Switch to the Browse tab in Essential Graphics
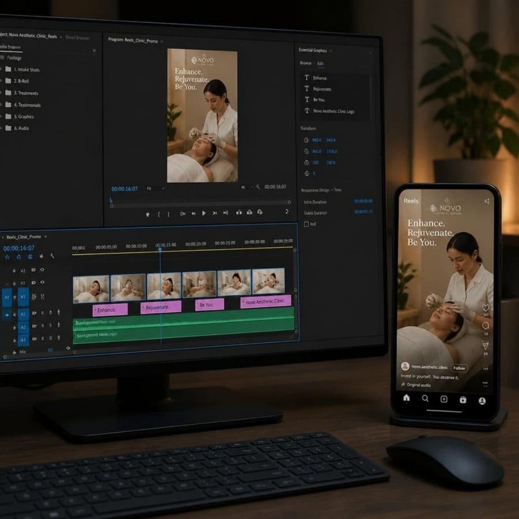The height and width of the screenshot is (519, 519). [x=306, y=63]
